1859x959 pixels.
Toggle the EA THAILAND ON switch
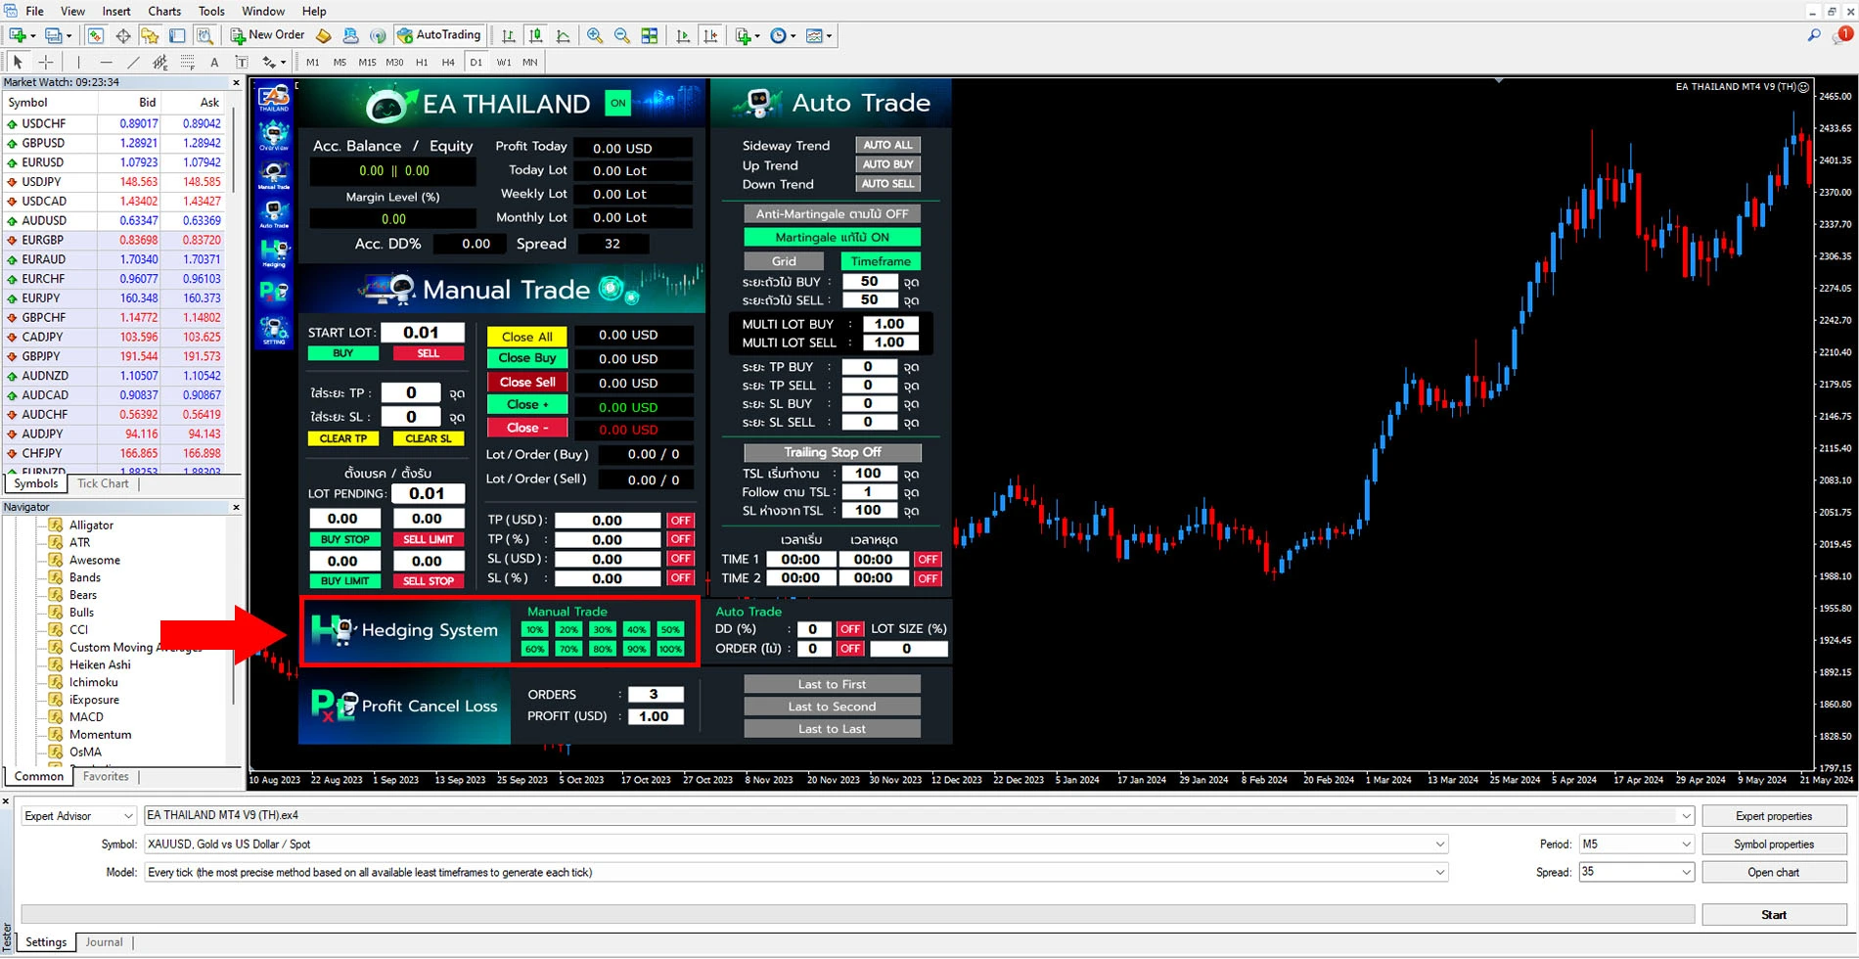point(617,103)
